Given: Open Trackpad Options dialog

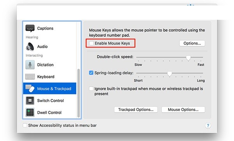Looking at the screenshot, I should coord(136,110).
